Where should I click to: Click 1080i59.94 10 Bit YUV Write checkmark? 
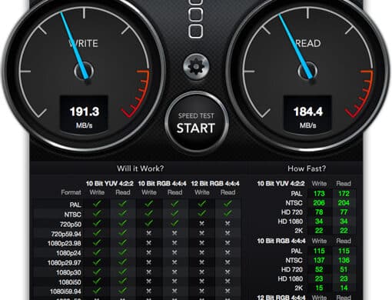point(97,291)
